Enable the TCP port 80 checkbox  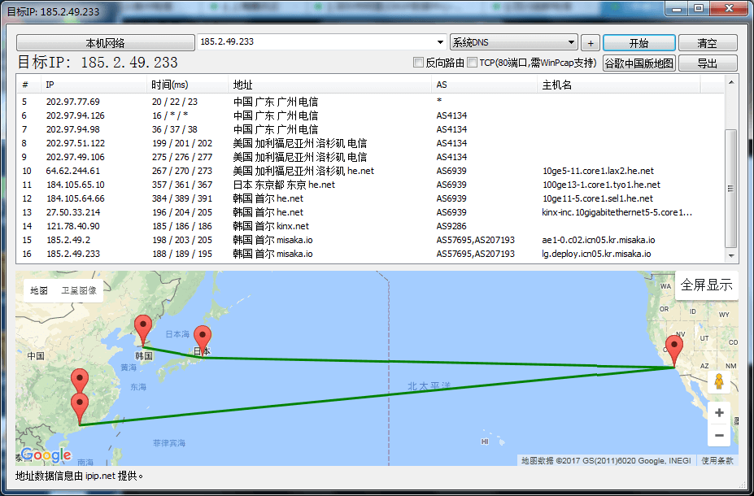tap(473, 63)
